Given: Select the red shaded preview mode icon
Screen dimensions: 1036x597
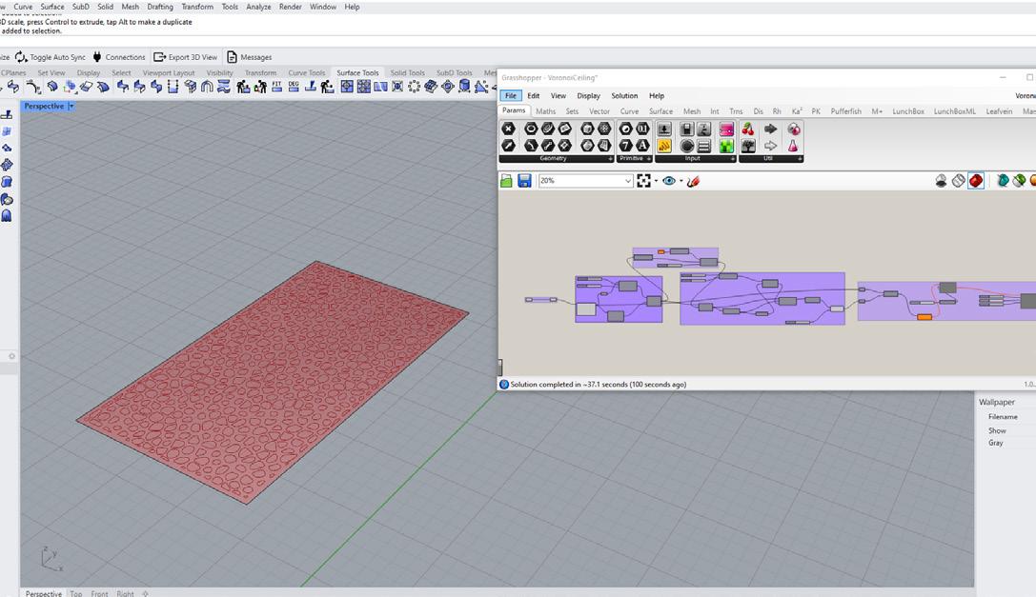Looking at the screenshot, I should point(976,181).
